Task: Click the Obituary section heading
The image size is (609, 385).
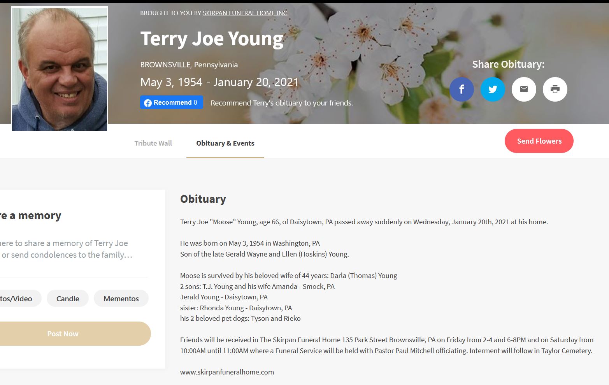Action: point(203,199)
